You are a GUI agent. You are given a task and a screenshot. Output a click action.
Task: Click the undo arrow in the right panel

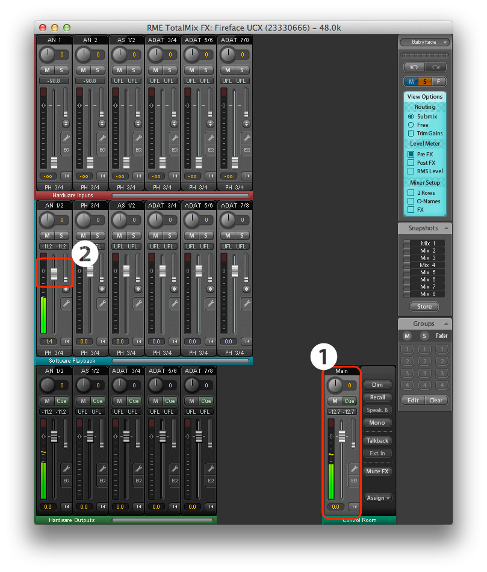pyautogui.click(x=414, y=67)
